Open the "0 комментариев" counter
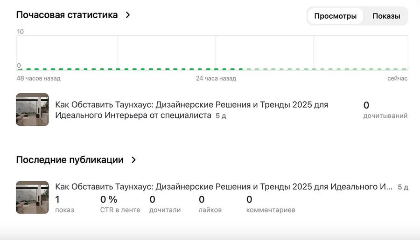The height and width of the screenshot is (240, 420). click(271, 204)
